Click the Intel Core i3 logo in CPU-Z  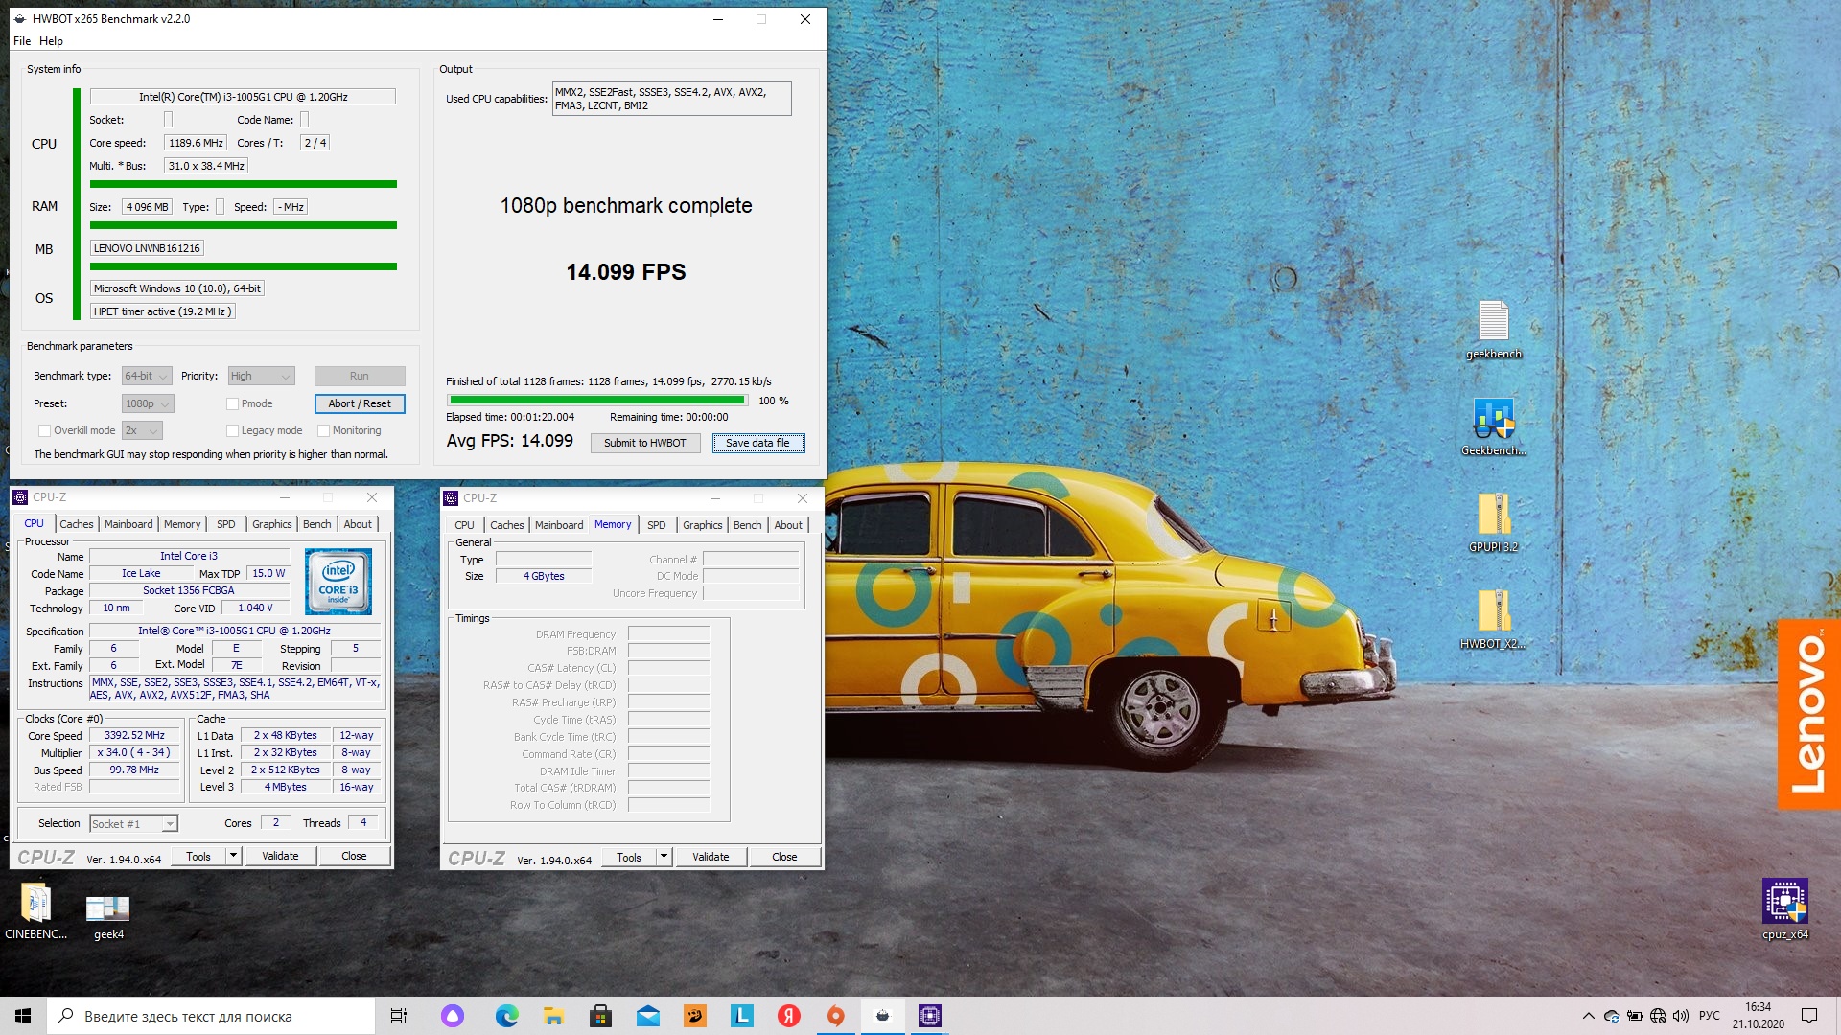[x=338, y=581]
